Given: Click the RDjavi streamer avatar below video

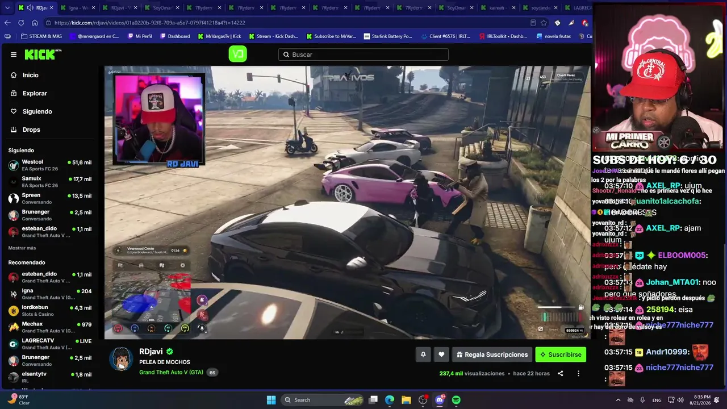Looking at the screenshot, I should pyautogui.click(x=121, y=359).
